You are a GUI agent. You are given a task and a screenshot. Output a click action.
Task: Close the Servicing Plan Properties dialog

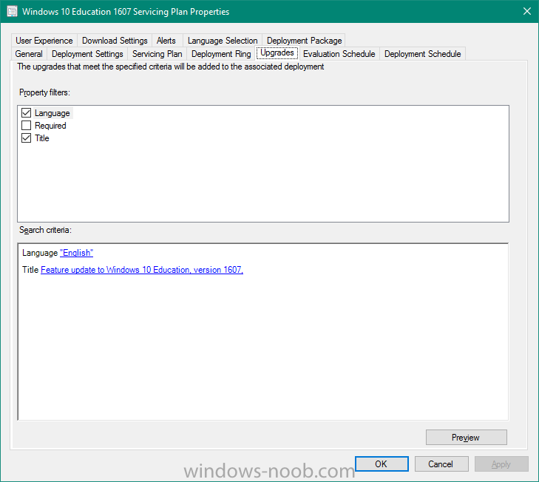527,11
